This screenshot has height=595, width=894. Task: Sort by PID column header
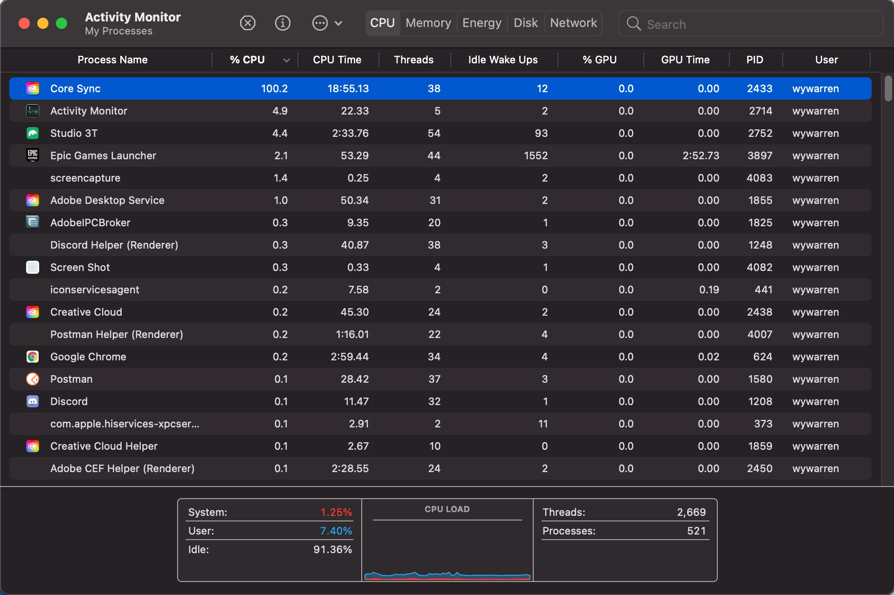coord(755,60)
